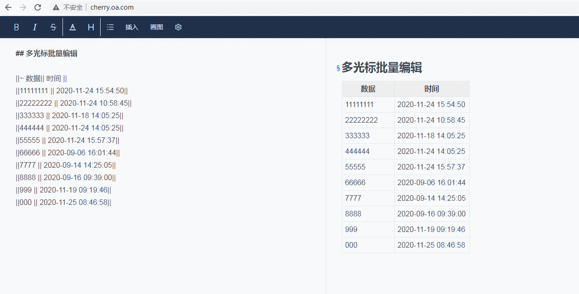Click the 时间 table header in preview

coord(431,89)
